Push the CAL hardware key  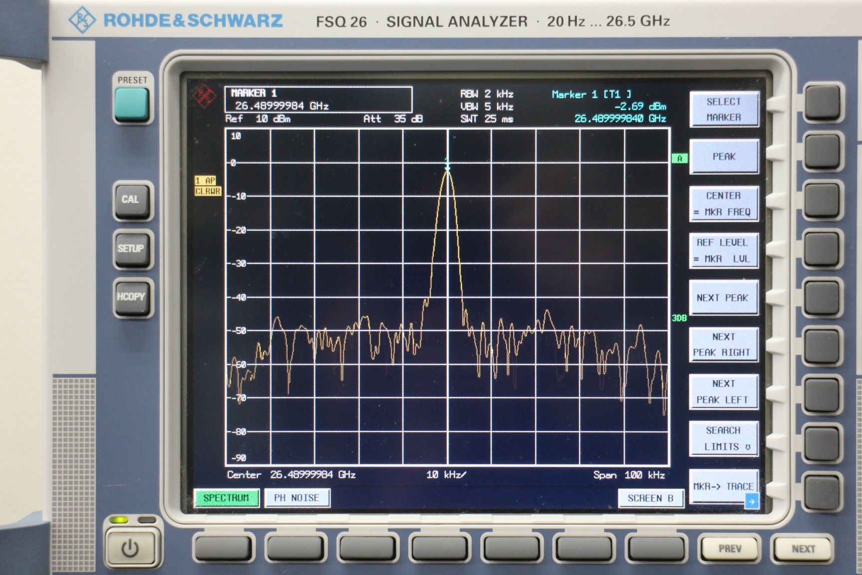132,201
